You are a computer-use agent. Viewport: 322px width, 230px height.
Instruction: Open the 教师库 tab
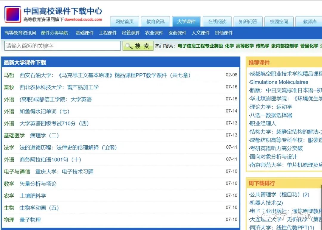tap(309, 21)
